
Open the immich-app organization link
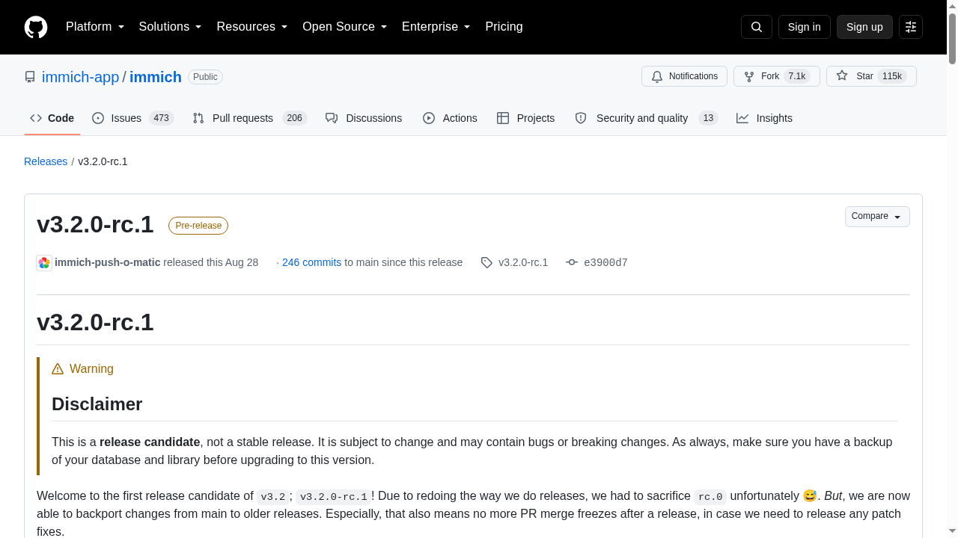coord(81,77)
